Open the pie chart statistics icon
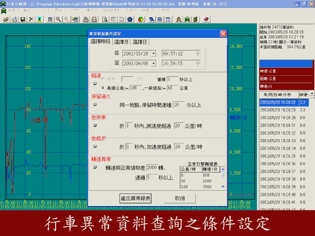Image resolution: width=315 pixels, height=236 pixels. click(141, 20)
